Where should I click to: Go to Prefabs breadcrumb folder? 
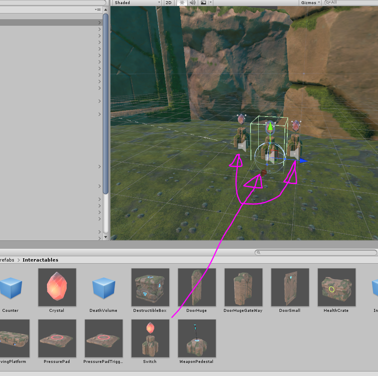tap(7, 260)
